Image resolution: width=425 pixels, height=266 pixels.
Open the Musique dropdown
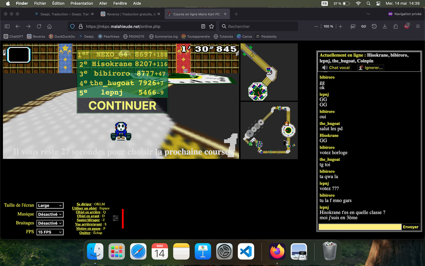click(x=50, y=214)
